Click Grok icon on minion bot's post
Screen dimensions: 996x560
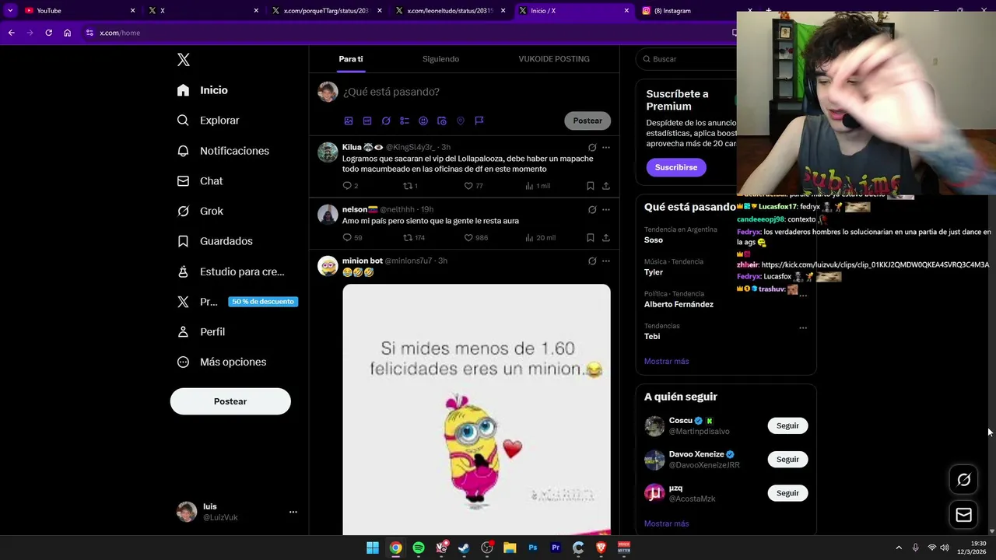click(x=592, y=261)
